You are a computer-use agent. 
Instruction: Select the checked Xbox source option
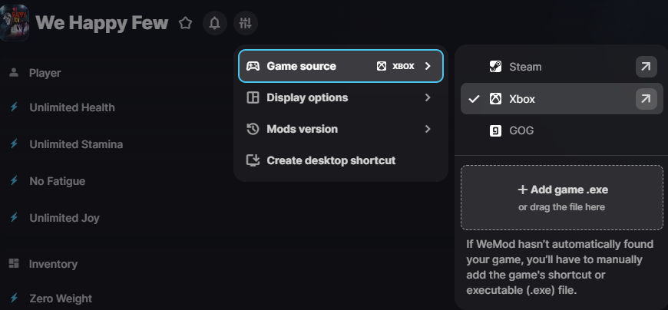[522, 99]
